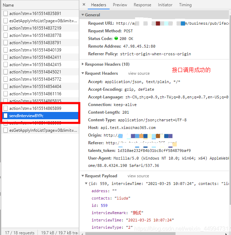
Task: Click file icon of last esGetApplyInfoList
Action: [x=6, y=130]
